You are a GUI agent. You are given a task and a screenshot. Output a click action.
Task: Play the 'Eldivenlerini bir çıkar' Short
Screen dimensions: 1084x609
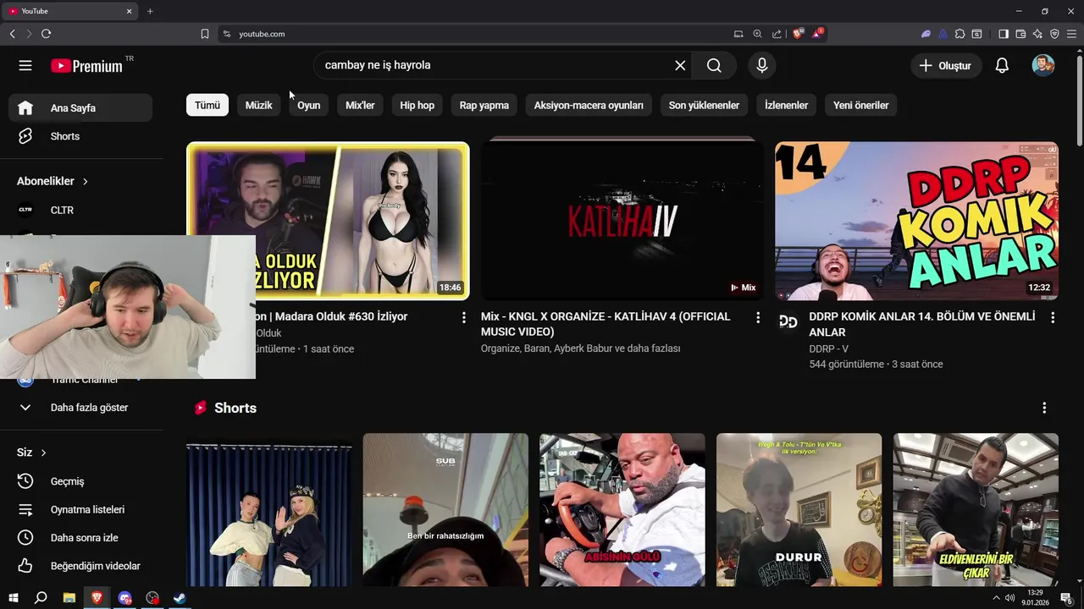click(976, 510)
